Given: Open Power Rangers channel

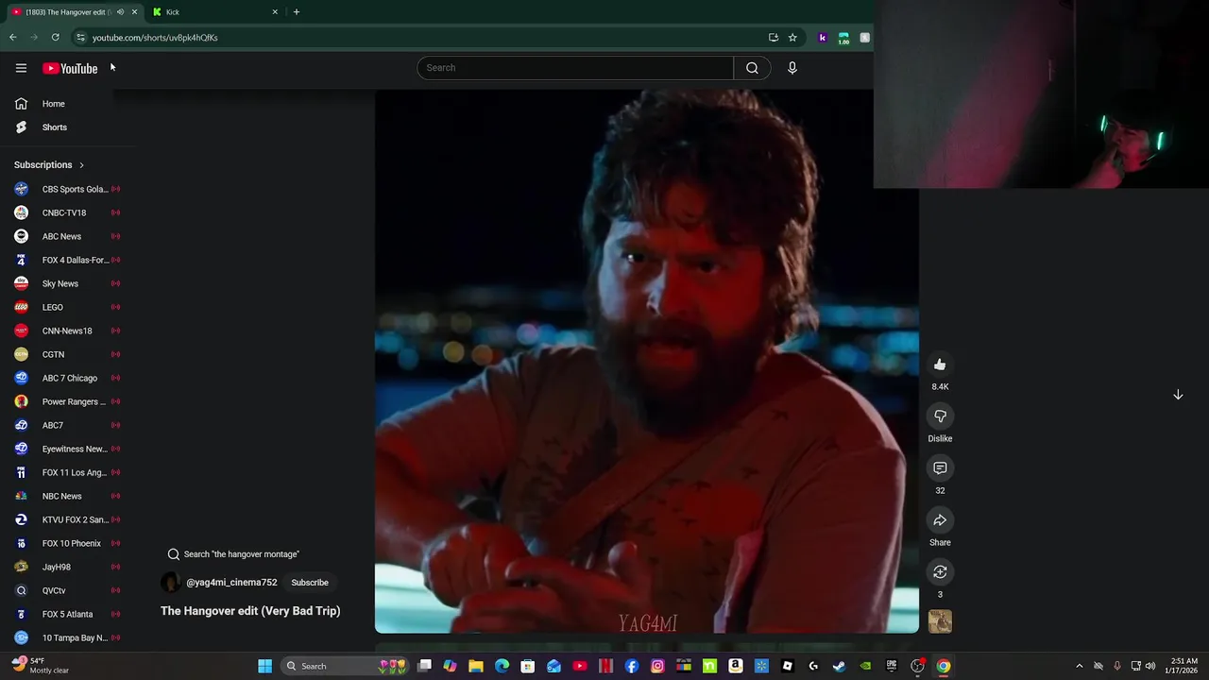Looking at the screenshot, I should click(66, 401).
